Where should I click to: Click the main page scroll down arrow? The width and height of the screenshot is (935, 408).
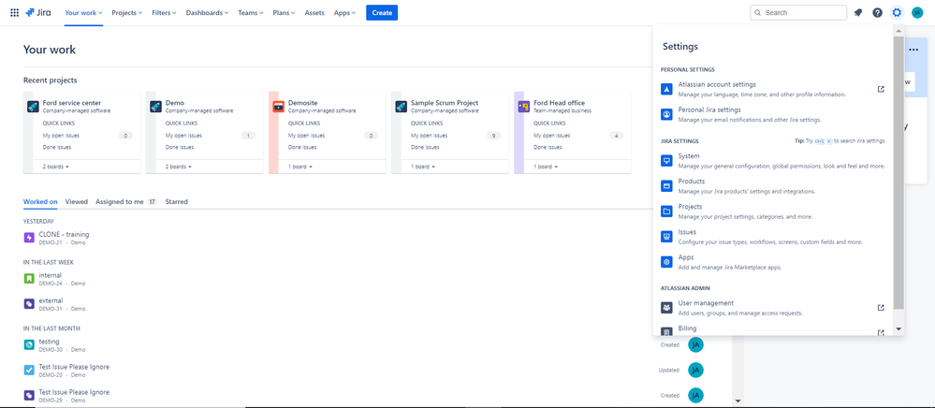click(x=738, y=401)
